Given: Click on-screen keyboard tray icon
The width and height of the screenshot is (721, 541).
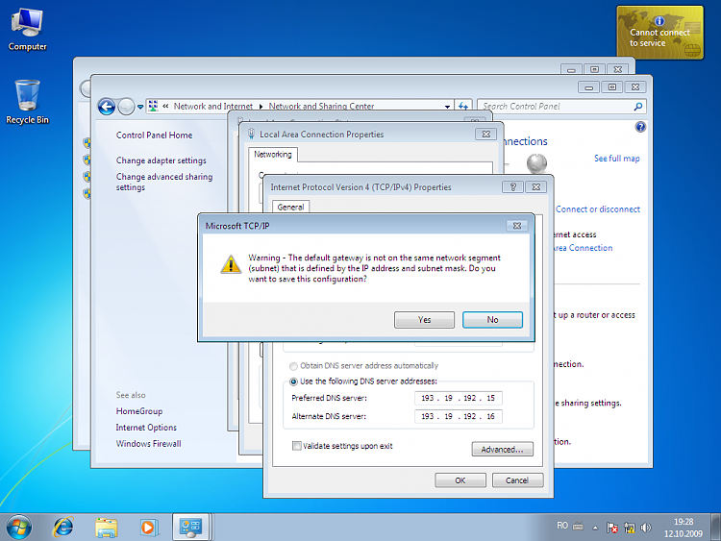Looking at the screenshot, I should point(579,527).
